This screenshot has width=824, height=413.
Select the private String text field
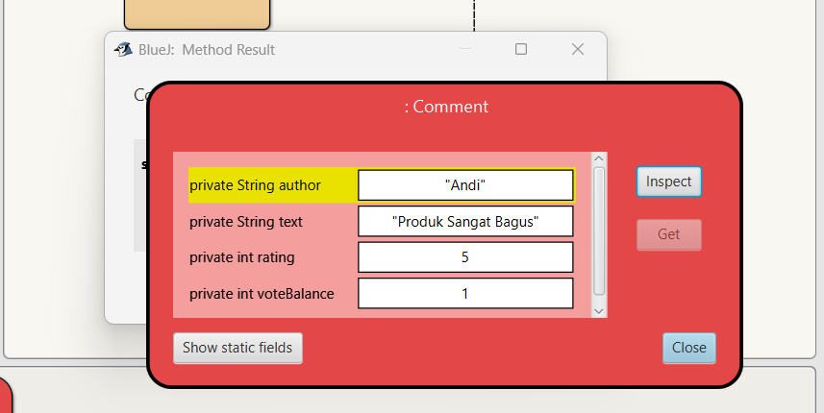(x=246, y=222)
